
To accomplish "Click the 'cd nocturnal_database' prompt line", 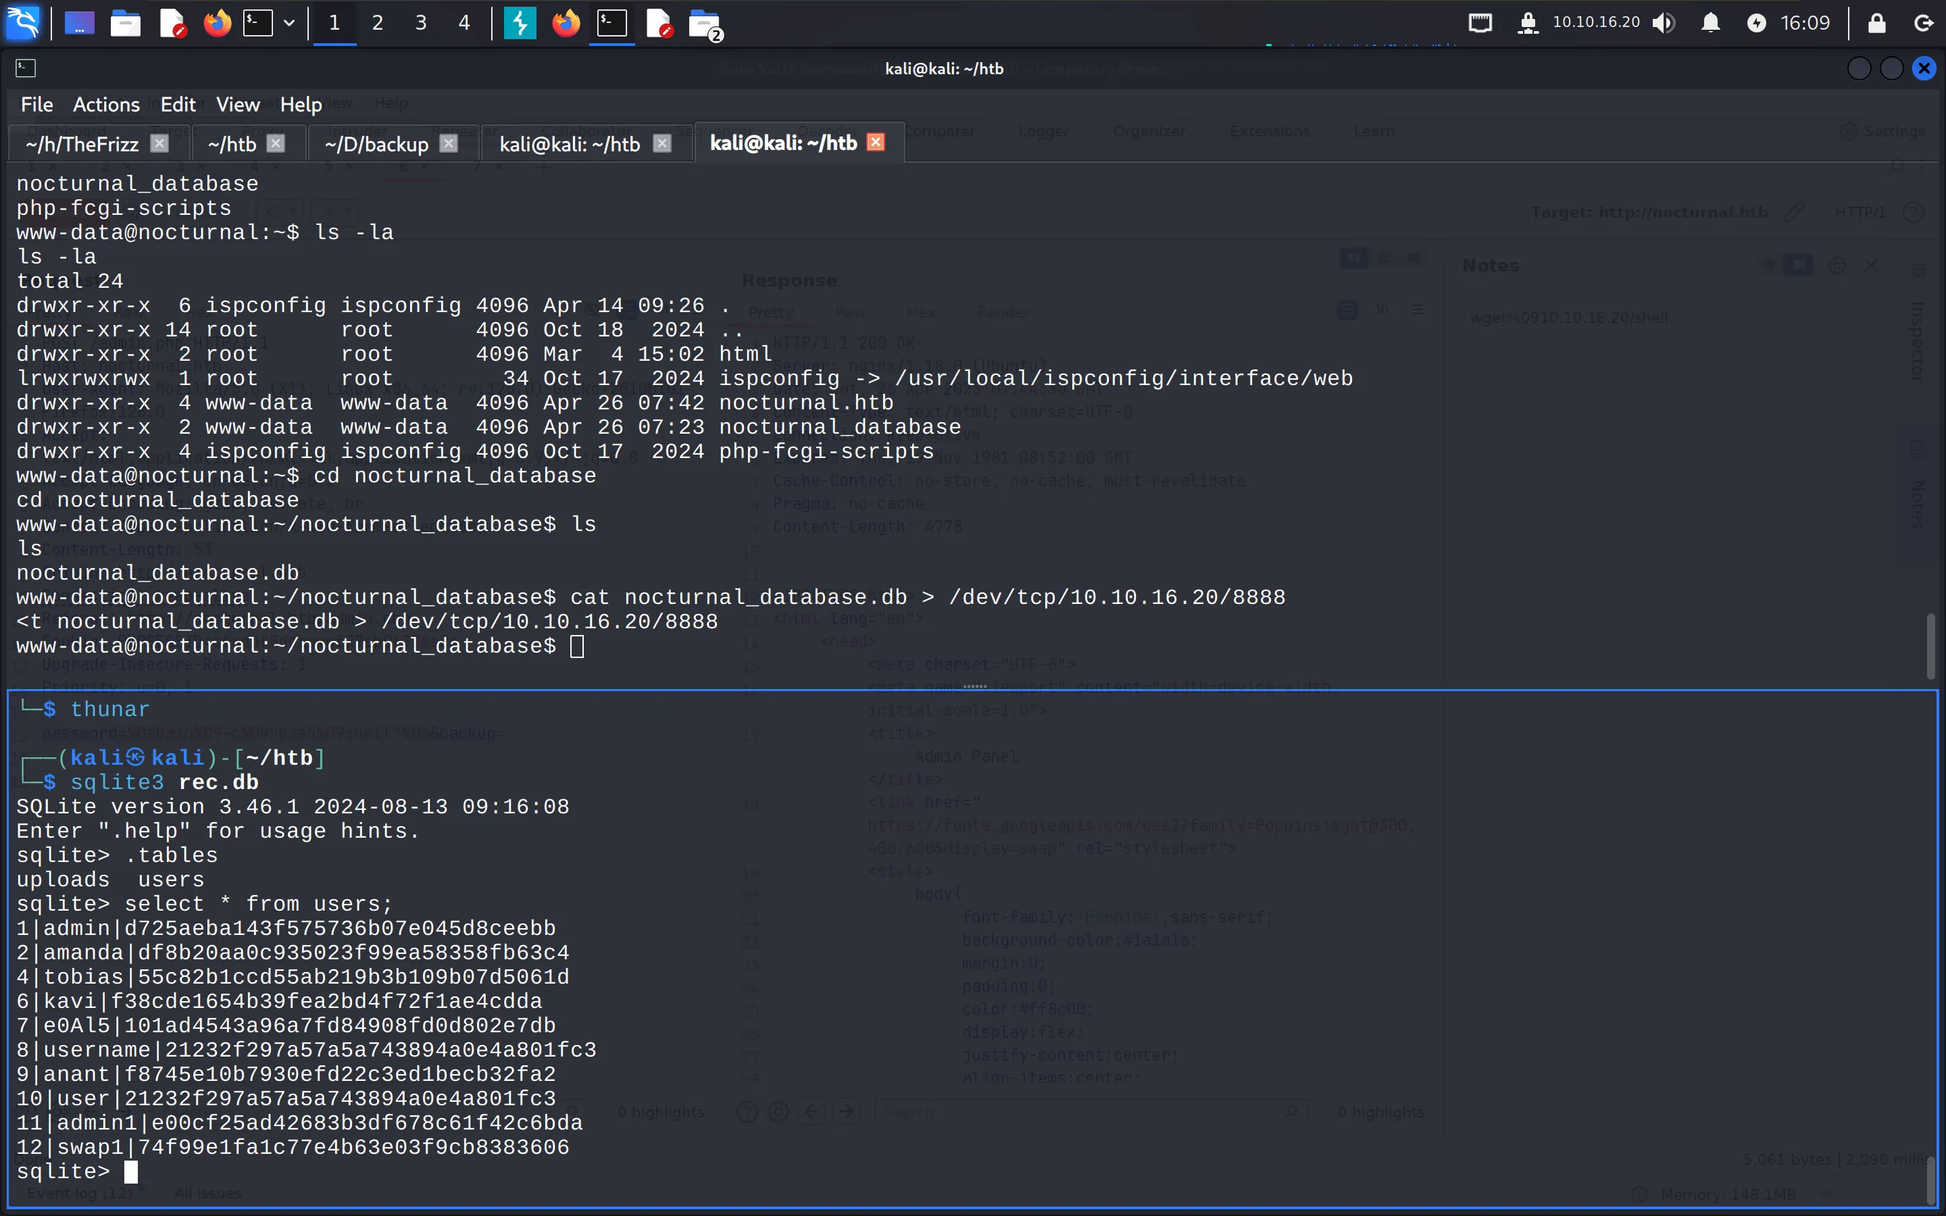I will click(306, 476).
